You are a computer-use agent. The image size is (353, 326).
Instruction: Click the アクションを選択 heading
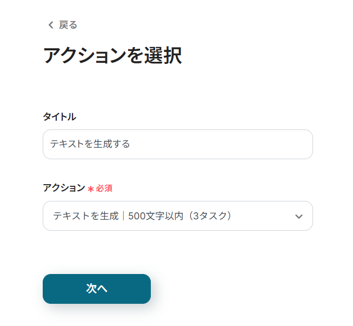coord(112,56)
